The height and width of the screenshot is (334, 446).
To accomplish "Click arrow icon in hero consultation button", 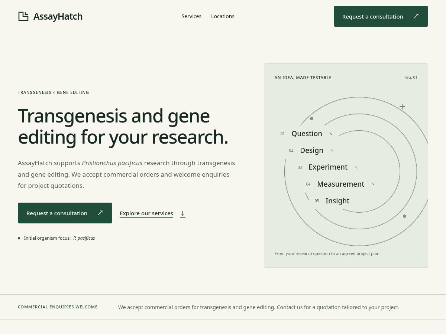I will coord(100,213).
